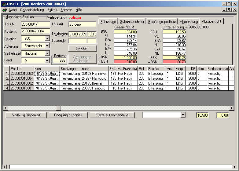
Task: Open the Extras menu
Action: point(52,10)
